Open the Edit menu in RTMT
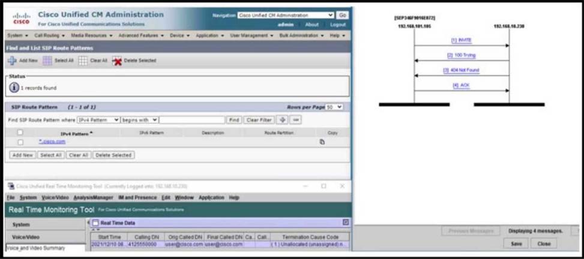Image resolution: width=584 pixels, height=259 pixels. point(166,198)
